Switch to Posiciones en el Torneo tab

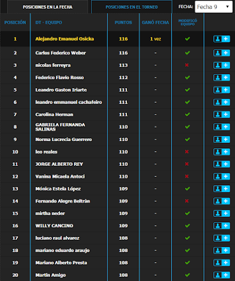pyautogui.click(x=132, y=7)
